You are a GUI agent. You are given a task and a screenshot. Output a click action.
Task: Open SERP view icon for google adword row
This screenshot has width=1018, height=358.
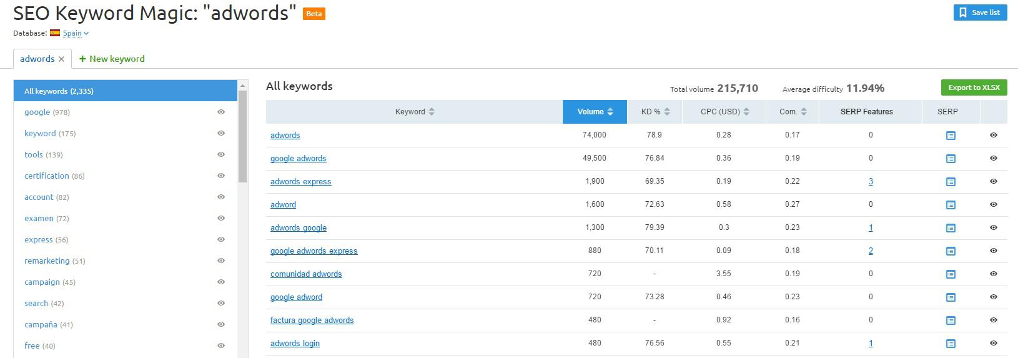click(x=951, y=297)
